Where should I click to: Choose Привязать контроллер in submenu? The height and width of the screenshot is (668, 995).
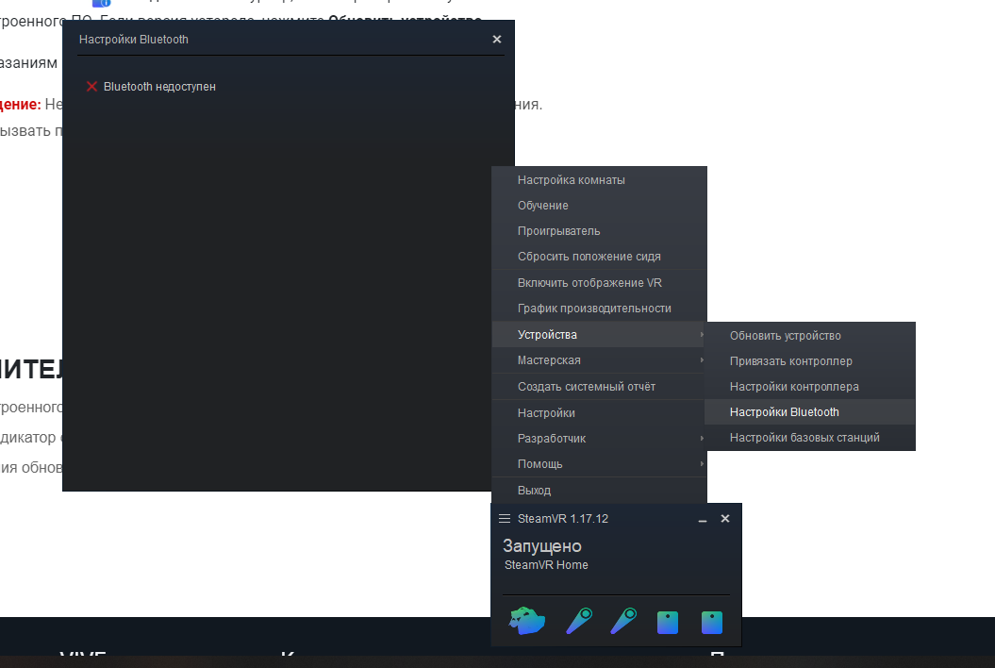[810, 361]
